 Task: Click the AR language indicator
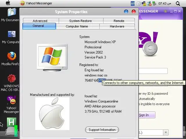pos(133,3)
